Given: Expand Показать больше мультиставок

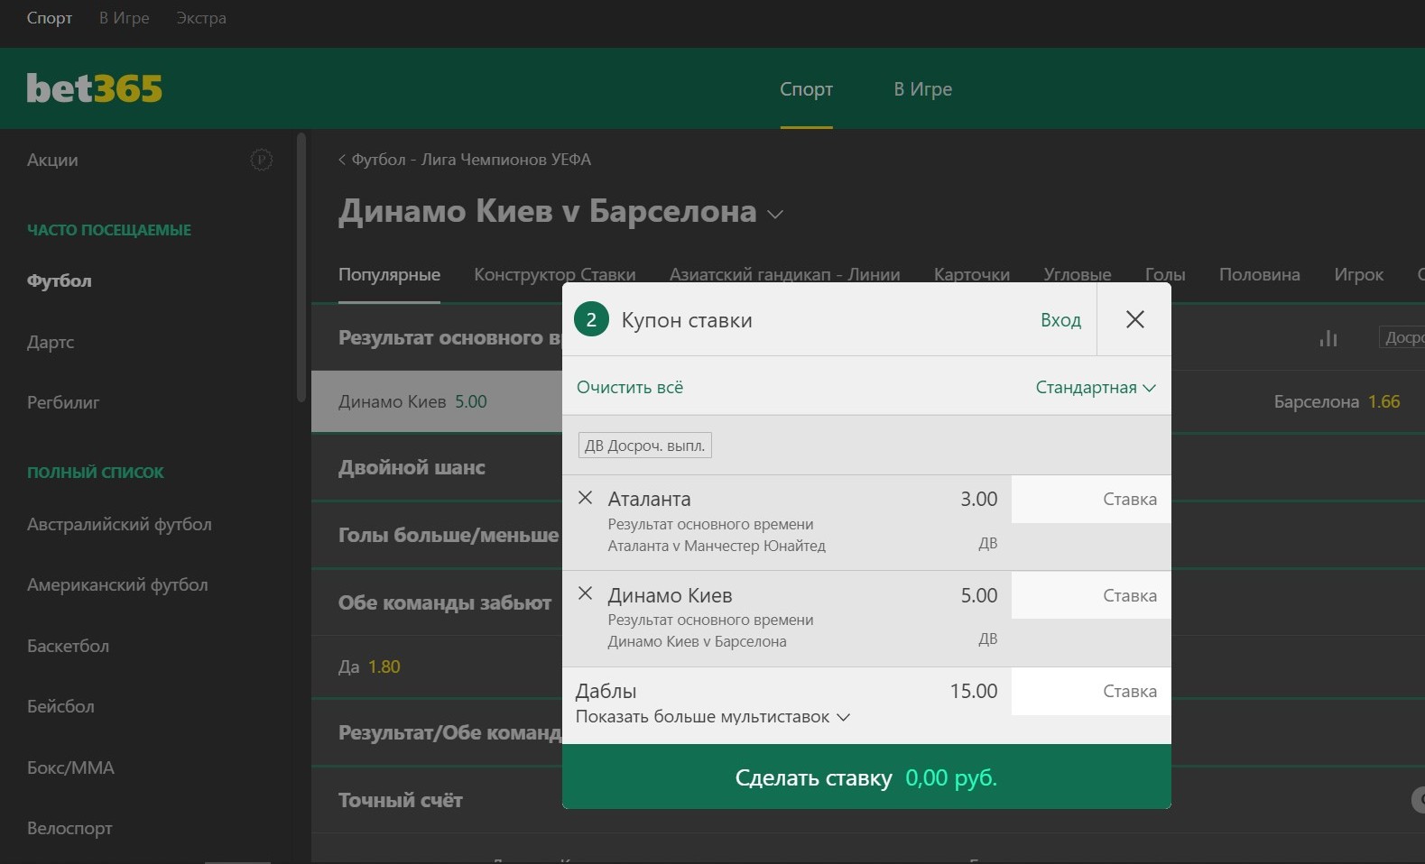Looking at the screenshot, I should 713,717.
